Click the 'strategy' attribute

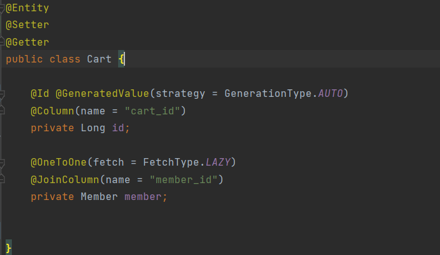click(181, 94)
